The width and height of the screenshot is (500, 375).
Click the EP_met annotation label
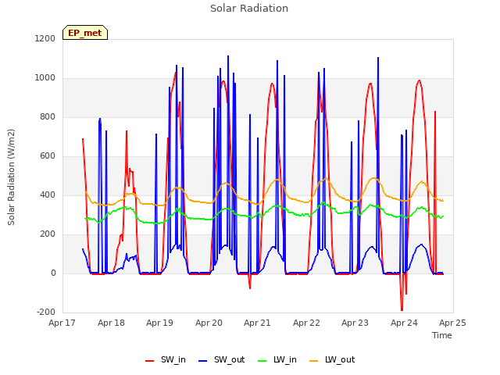click(85, 33)
